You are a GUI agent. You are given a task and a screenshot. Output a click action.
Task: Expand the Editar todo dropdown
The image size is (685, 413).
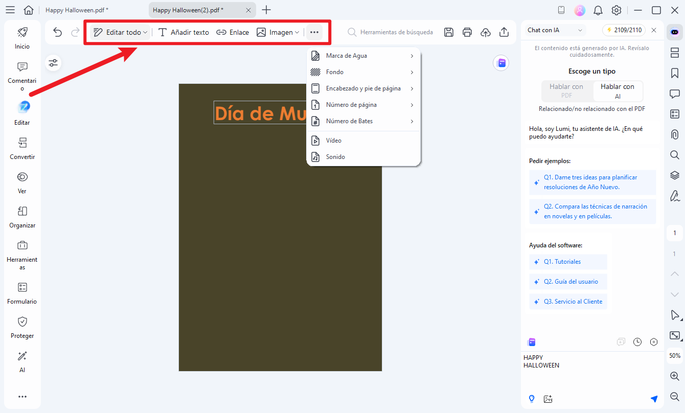pyautogui.click(x=121, y=32)
